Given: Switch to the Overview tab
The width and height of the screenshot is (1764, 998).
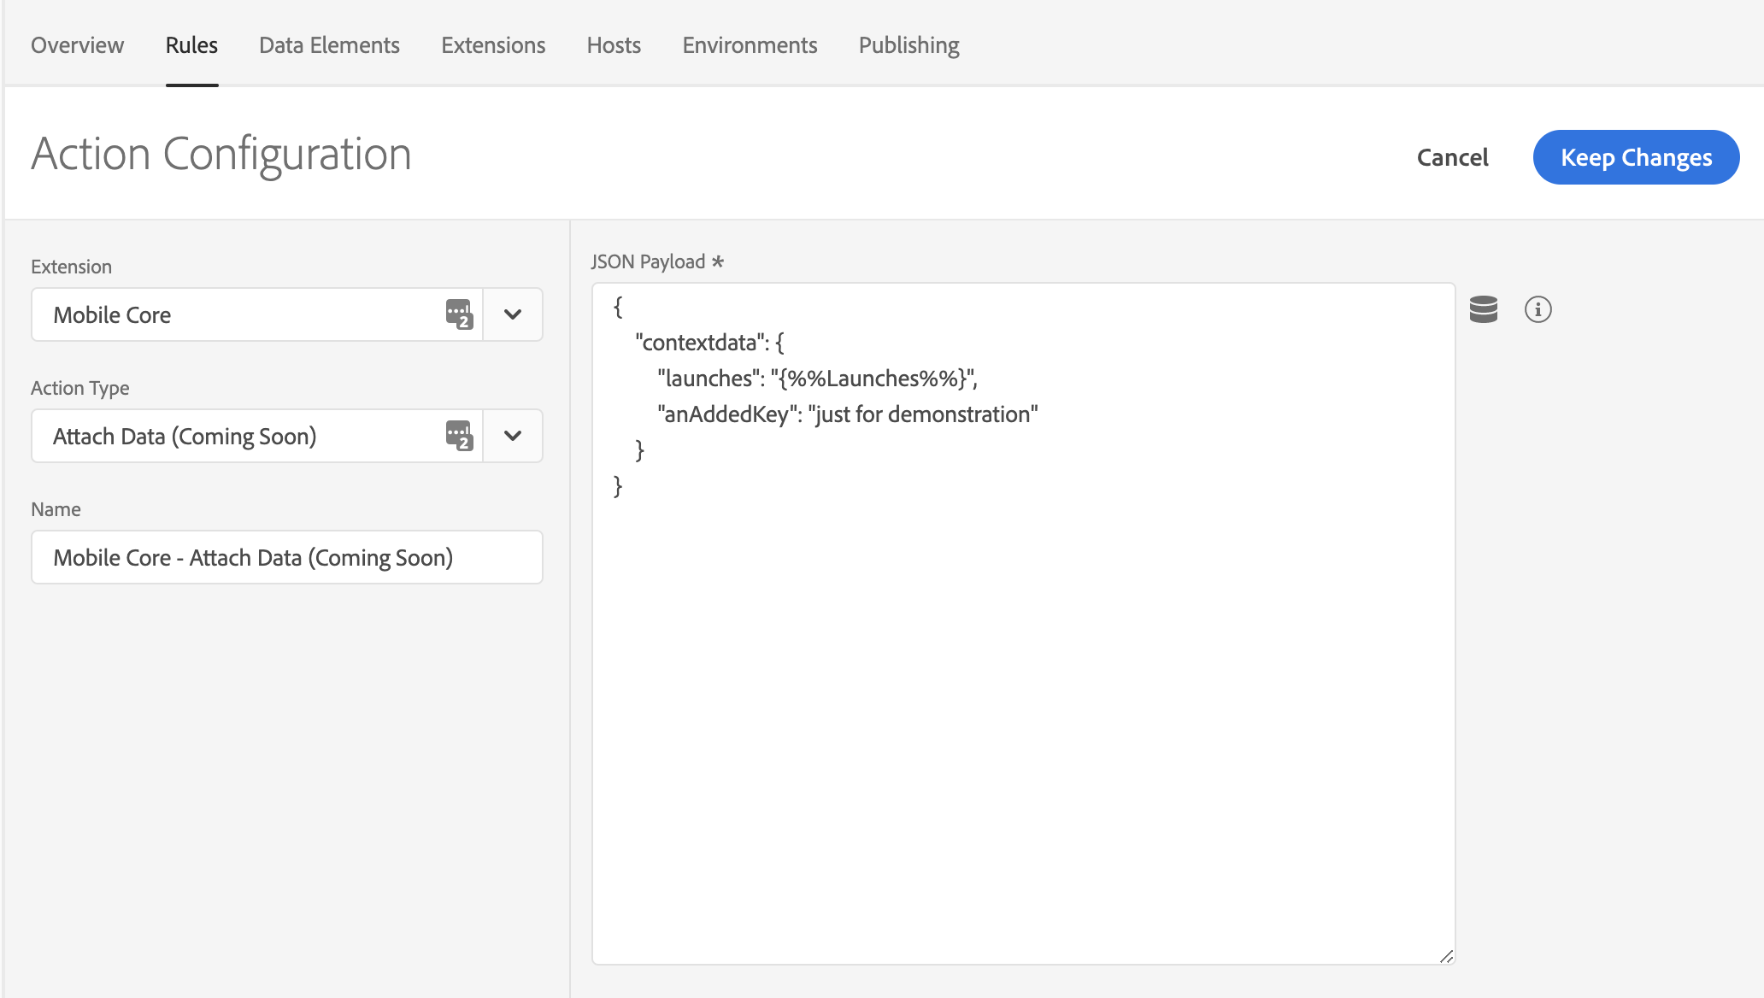Looking at the screenshot, I should tap(78, 45).
